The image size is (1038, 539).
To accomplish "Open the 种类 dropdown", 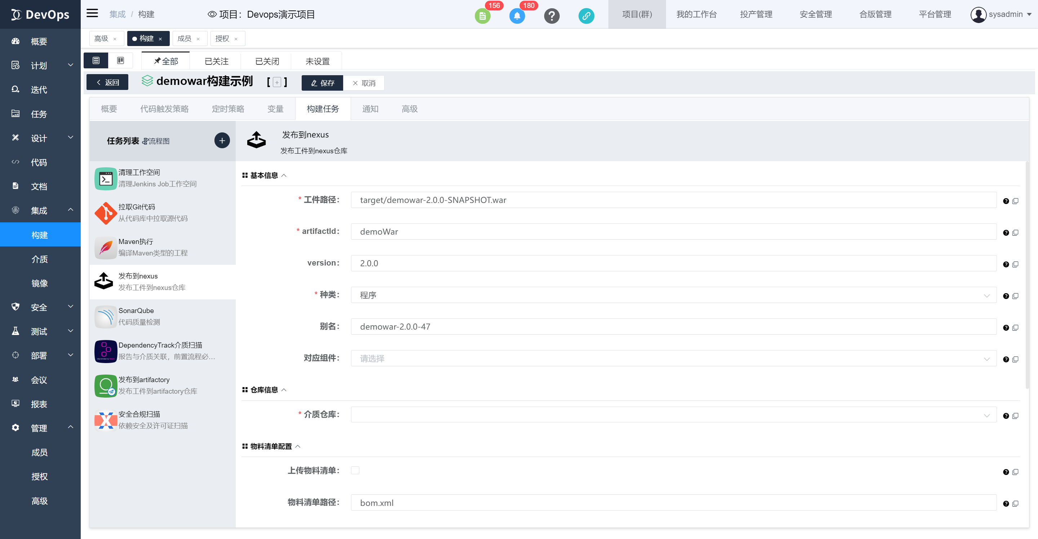I will click(x=673, y=295).
